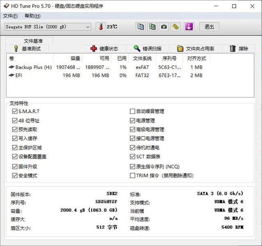
Task: Open the 文件(F) menu
Action: pos(10,16)
